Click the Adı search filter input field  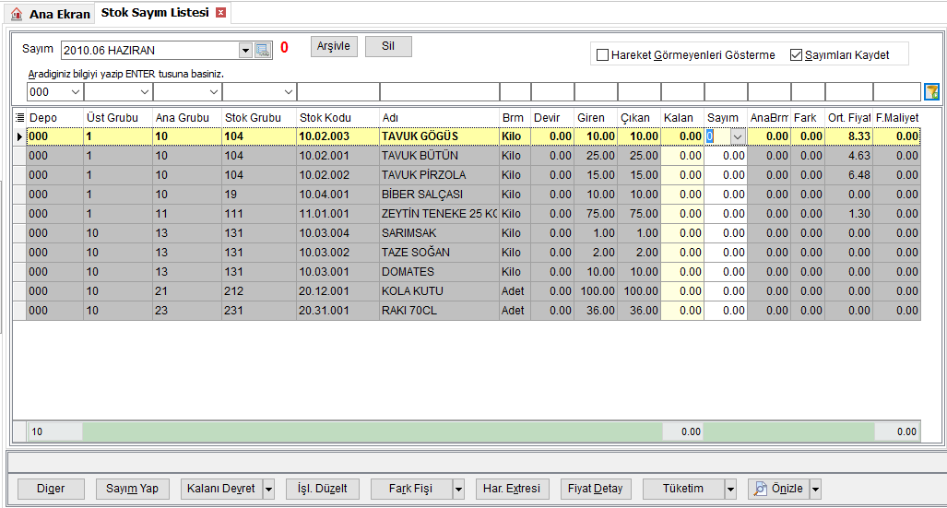point(440,92)
